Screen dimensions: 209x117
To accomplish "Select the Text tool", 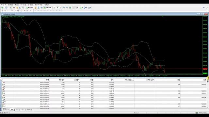I will click(x=24, y=10).
